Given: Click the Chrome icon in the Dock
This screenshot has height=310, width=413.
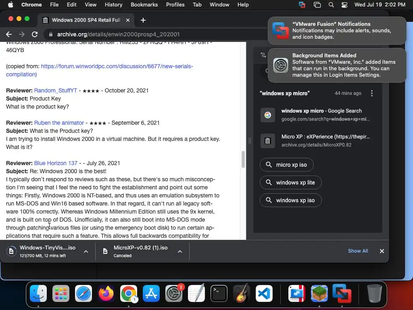Looking at the screenshot, I should (129, 293).
